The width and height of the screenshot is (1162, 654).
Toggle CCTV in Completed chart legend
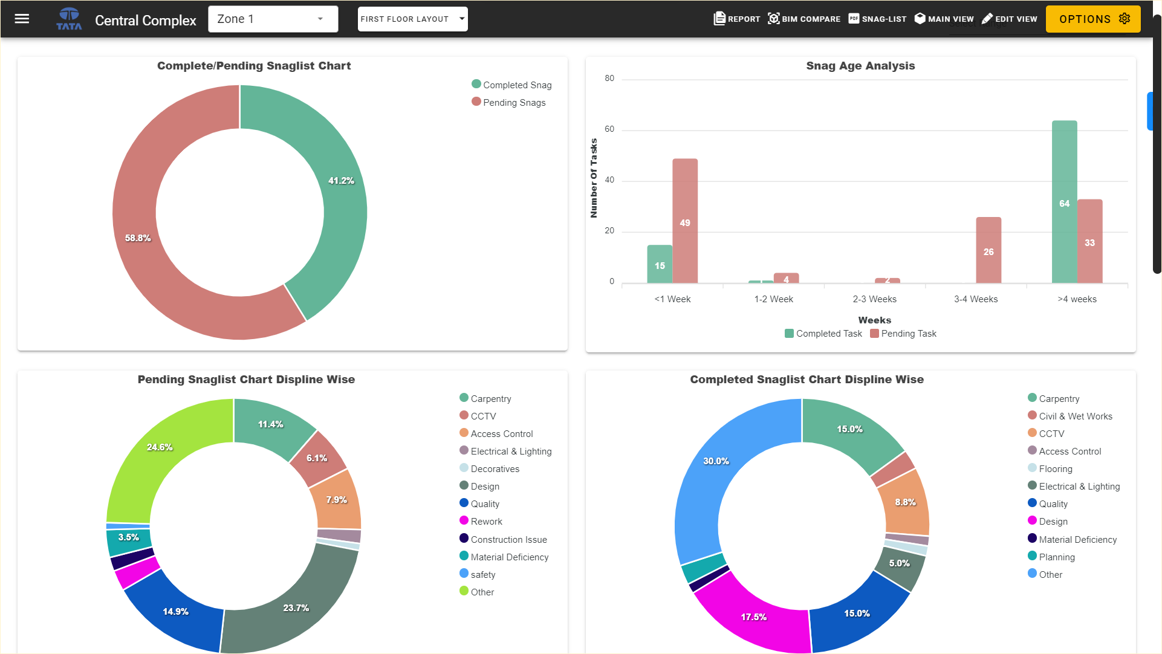point(1046,433)
